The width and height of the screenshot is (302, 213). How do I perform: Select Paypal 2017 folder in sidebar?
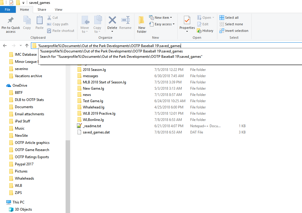pos(21,164)
